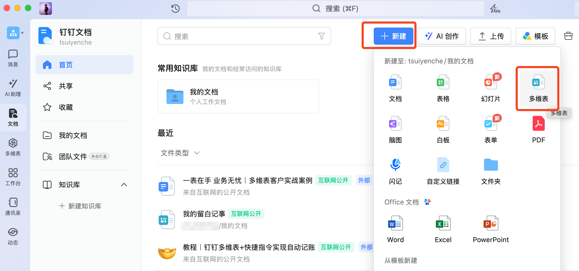579x271 pixels.
Task: Collapse the 知识库 section chevron
Action: (x=124, y=185)
